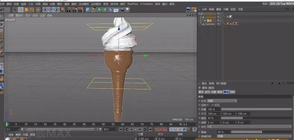Select the 置换 displacer object
Viewport: 294px width, 140px height.
209,20
